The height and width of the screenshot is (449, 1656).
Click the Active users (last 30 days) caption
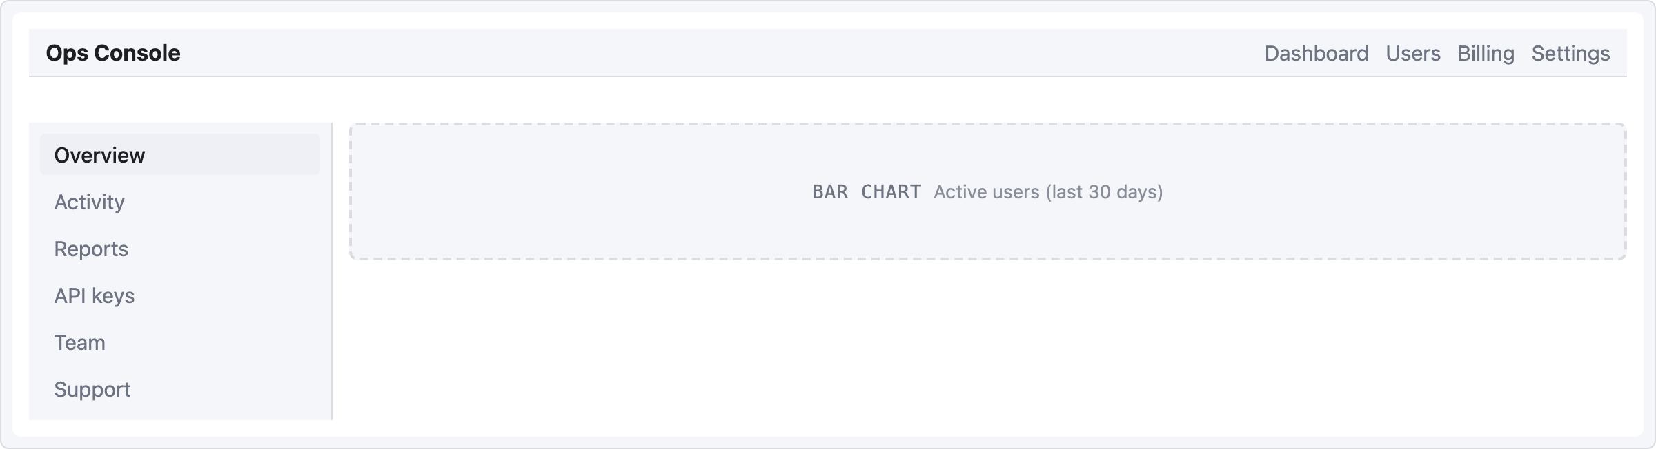1049,193
